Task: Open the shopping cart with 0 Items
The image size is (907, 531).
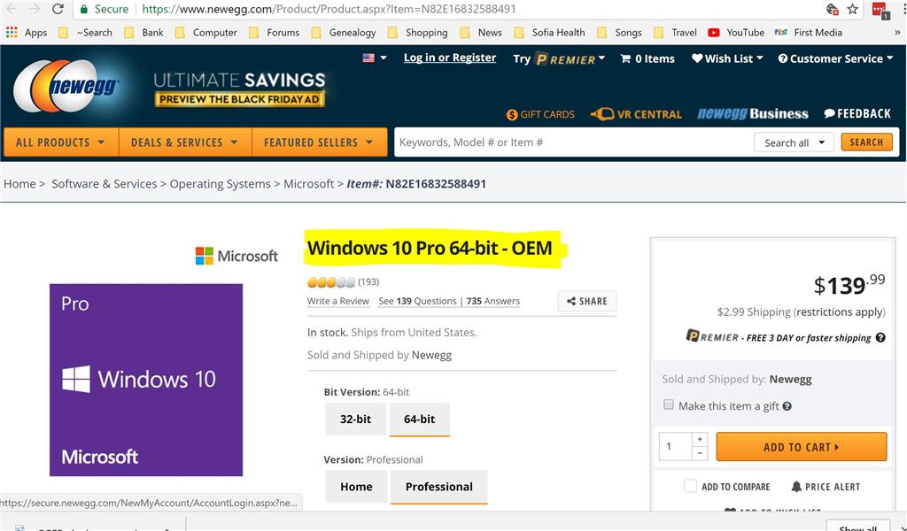Action: point(647,58)
